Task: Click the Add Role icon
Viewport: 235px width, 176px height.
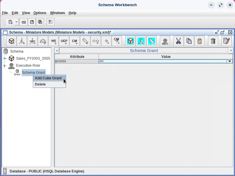Action: [165, 41]
